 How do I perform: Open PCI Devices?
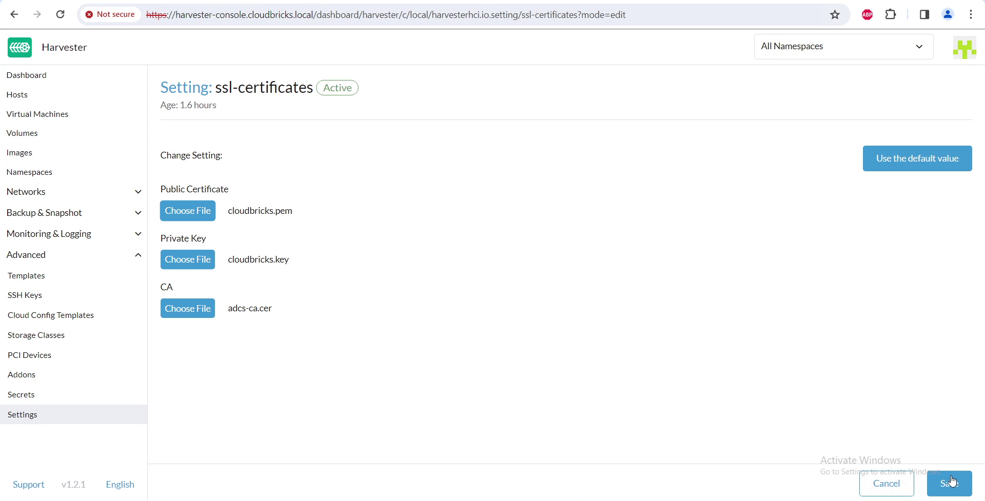pyautogui.click(x=29, y=355)
